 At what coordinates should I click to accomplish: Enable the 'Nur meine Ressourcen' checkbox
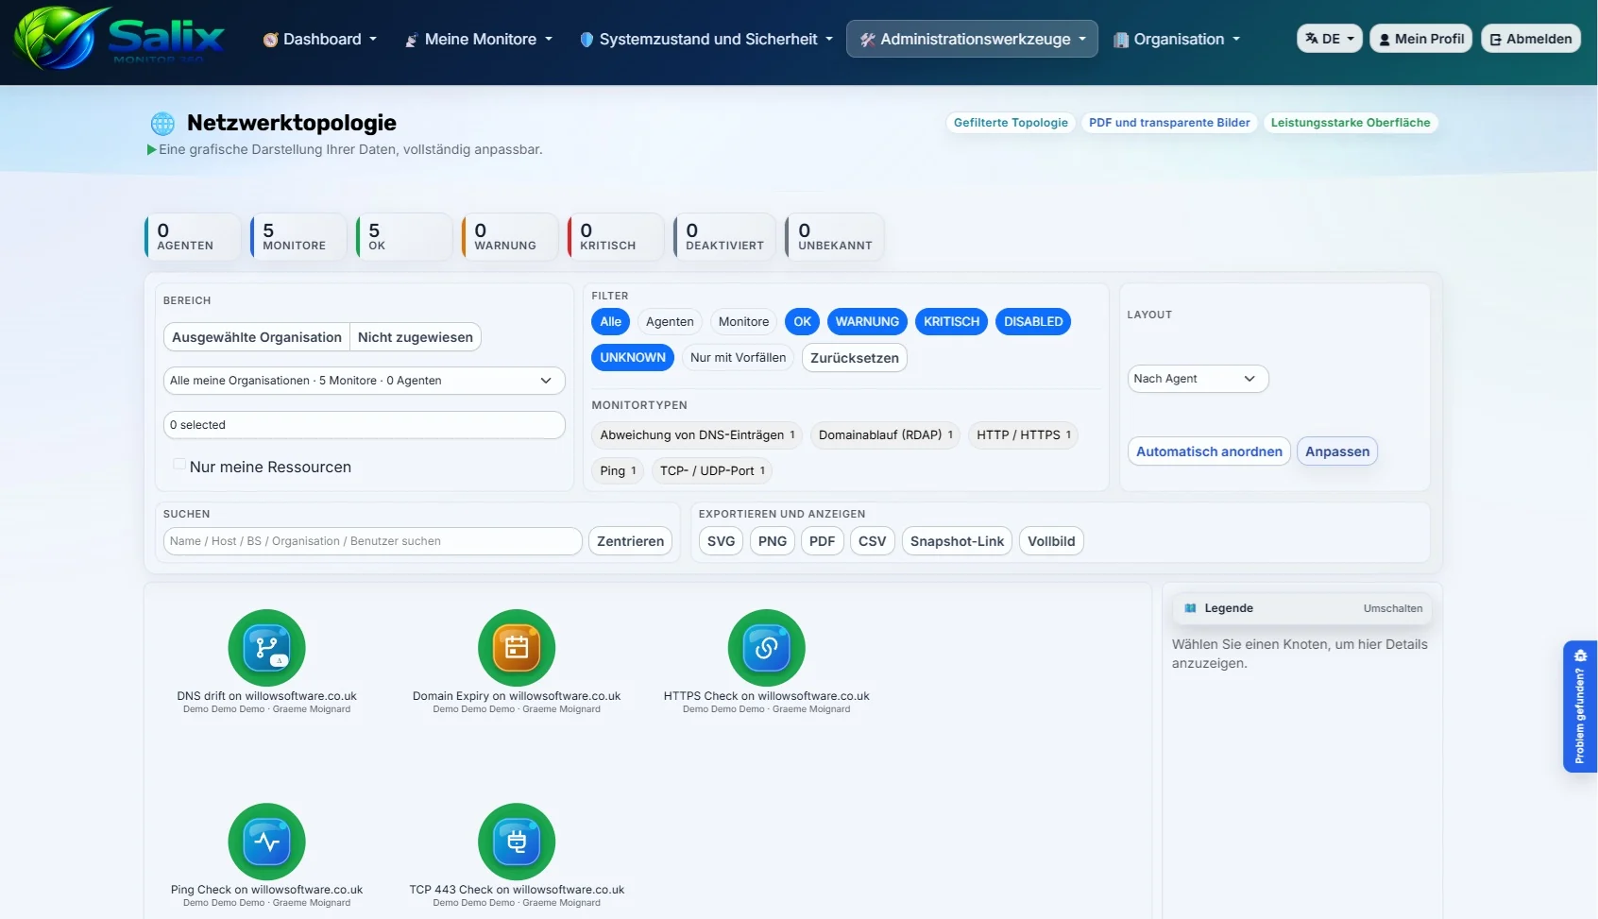(178, 464)
